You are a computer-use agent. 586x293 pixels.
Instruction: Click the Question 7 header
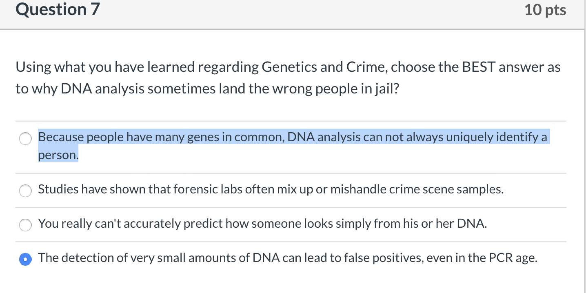coord(57,9)
